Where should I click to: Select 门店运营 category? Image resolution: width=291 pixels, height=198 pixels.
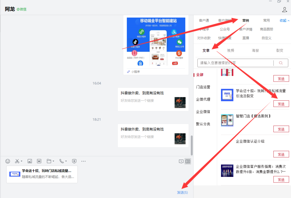[203, 87]
